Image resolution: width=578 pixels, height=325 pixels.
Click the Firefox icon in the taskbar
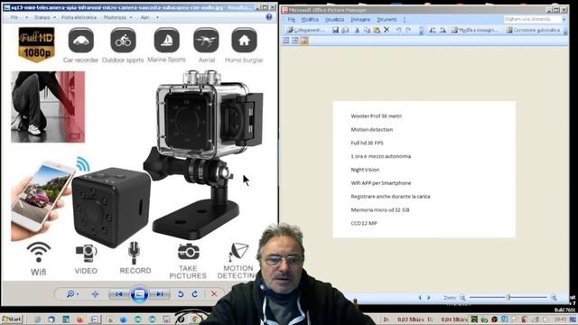click(x=80, y=320)
